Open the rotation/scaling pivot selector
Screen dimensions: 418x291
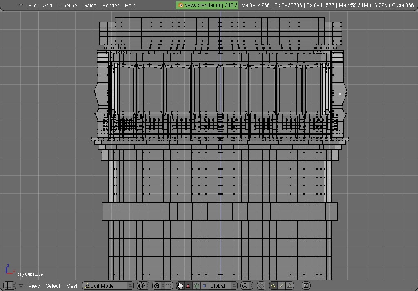tap(158, 286)
